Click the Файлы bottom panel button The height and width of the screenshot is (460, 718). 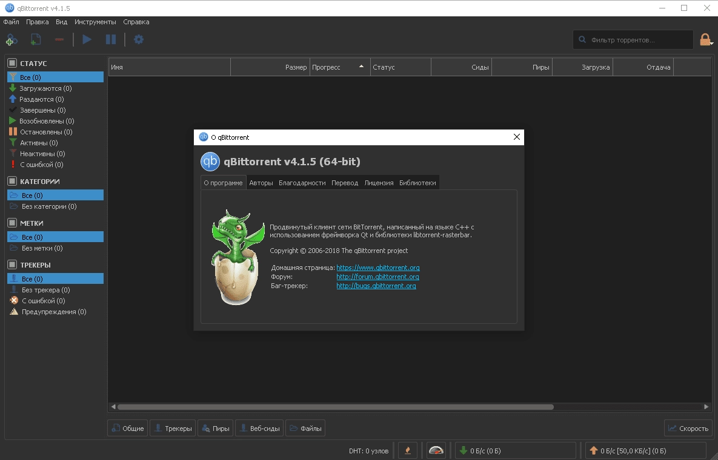click(x=305, y=429)
